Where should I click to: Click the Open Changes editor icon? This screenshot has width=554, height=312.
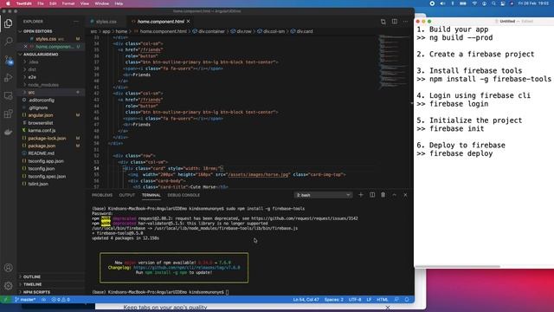tap(383, 22)
